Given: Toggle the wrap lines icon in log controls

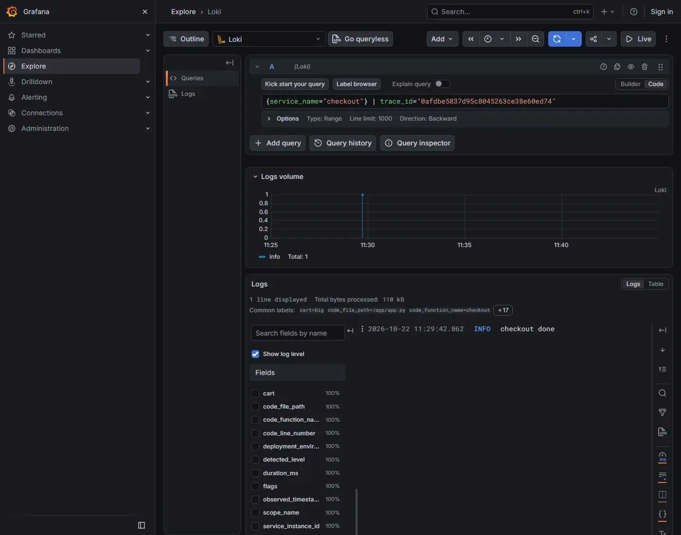Looking at the screenshot, I should click(x=663, y=476).
